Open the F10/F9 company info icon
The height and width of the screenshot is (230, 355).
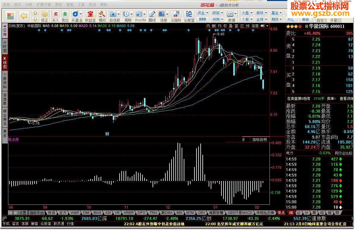(x=139, y=14)
